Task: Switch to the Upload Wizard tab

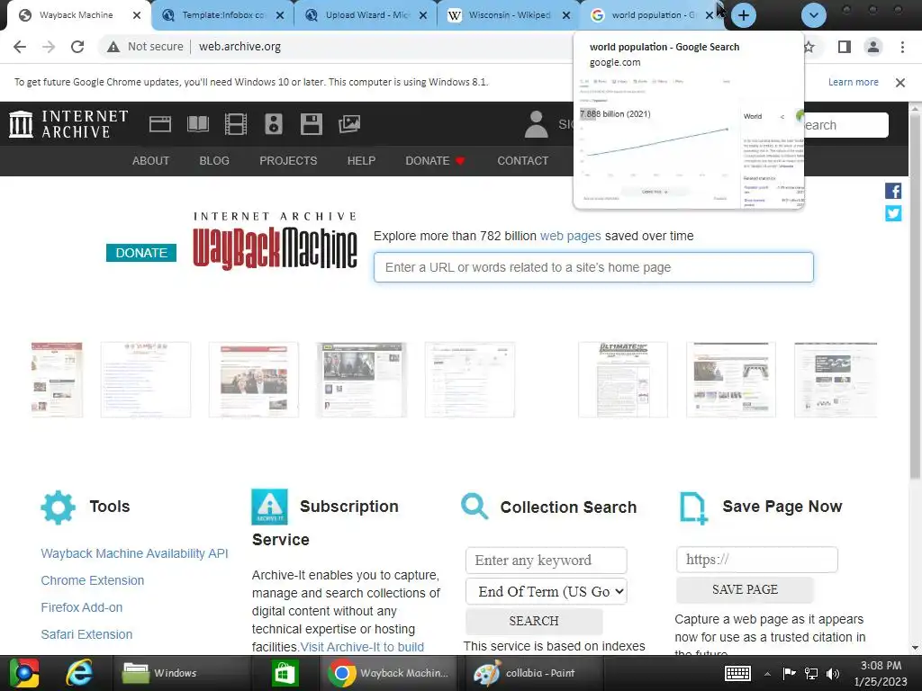Action: (x=367, y=15)
